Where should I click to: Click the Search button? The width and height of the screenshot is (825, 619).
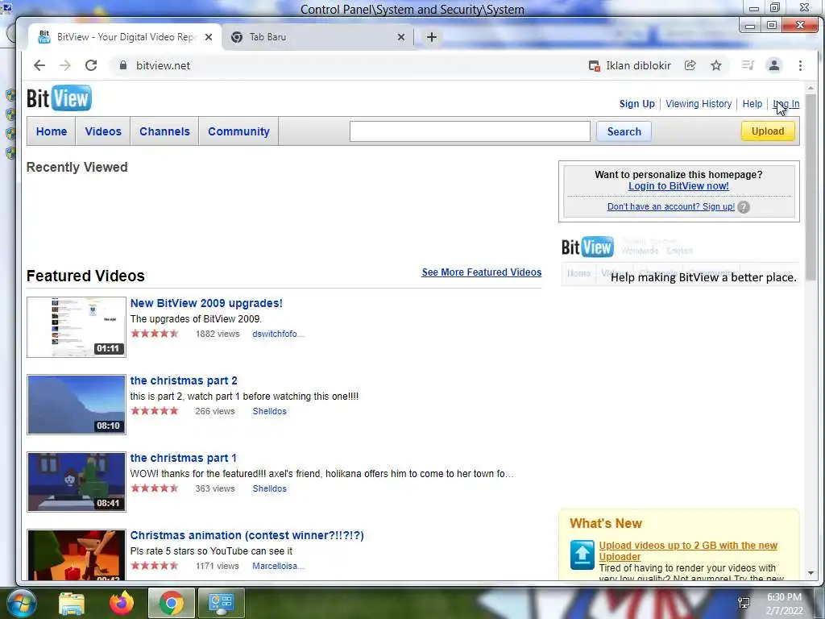(624, 131)
